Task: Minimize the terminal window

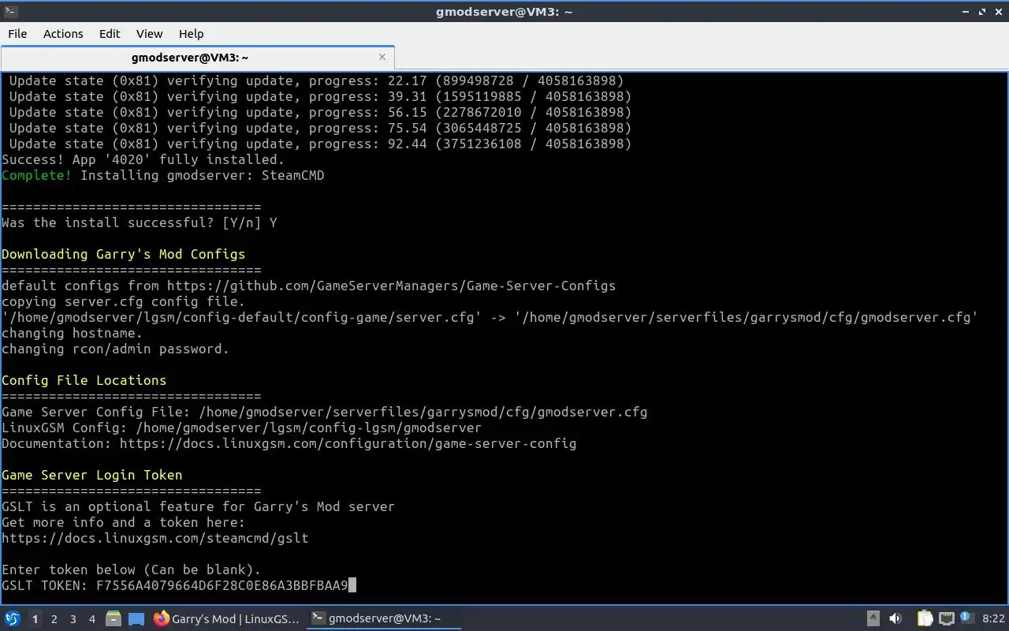Action: (966, 12)
